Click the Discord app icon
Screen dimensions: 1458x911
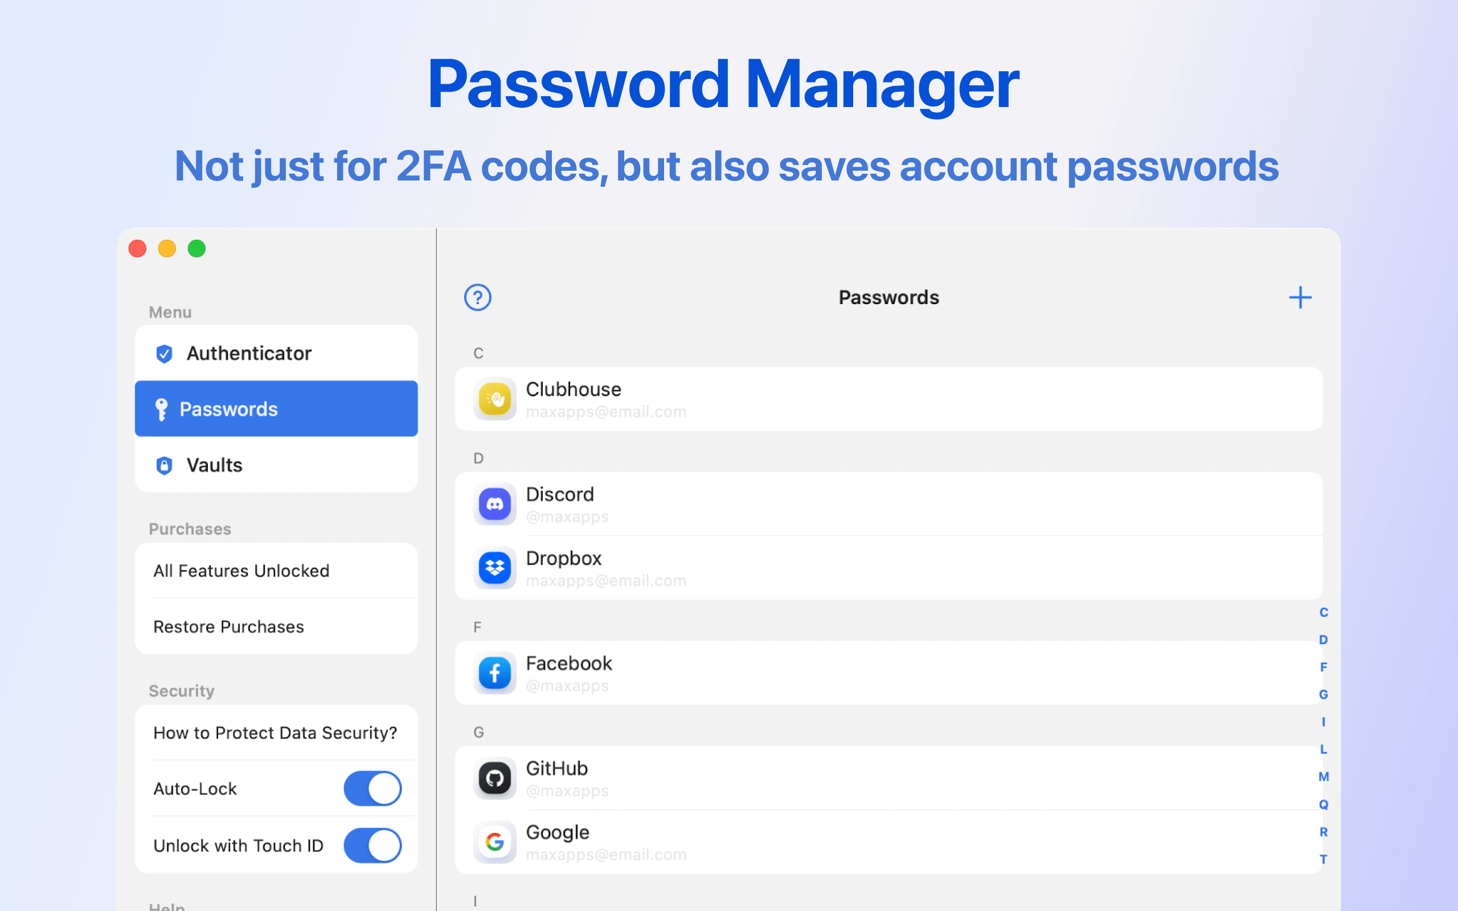pyautogui.click(x=494, y=504)
